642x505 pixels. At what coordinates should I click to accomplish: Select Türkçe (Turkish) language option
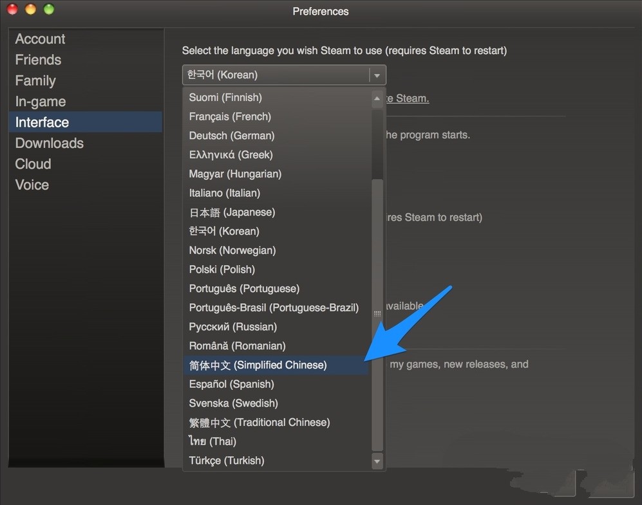click(227, 461)
